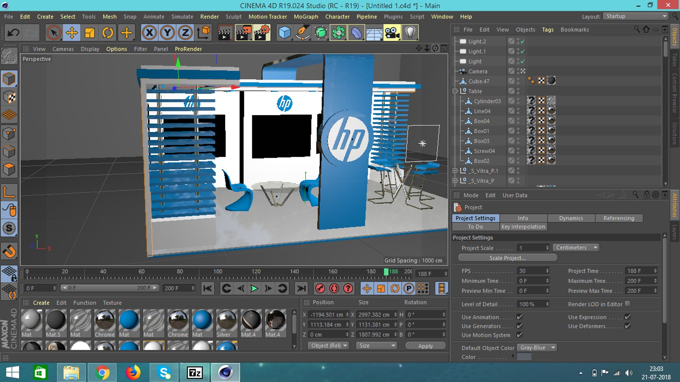
Task: Add a Camera object
Action: point(392,33)
